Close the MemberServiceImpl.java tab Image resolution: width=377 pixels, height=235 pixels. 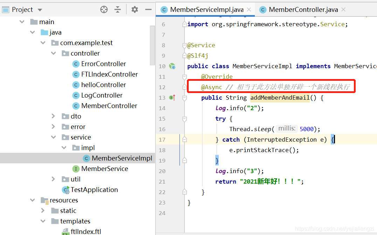[x=249, y=9]
